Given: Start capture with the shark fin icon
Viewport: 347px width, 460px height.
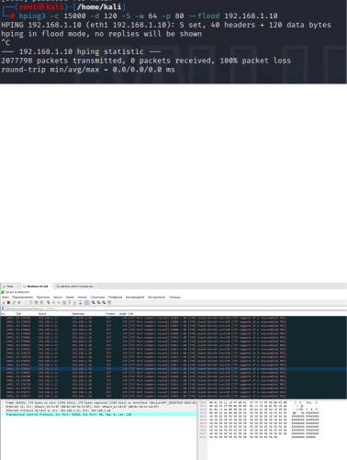Looking at the screenshot, I should pyautogui.click(x=4, y=302).
